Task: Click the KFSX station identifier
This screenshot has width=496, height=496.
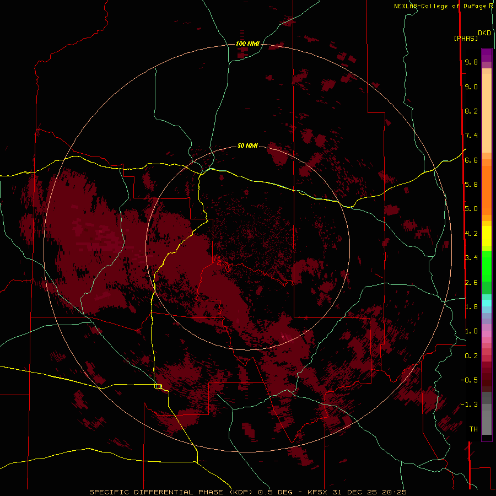Action: [x=317, y=492]
